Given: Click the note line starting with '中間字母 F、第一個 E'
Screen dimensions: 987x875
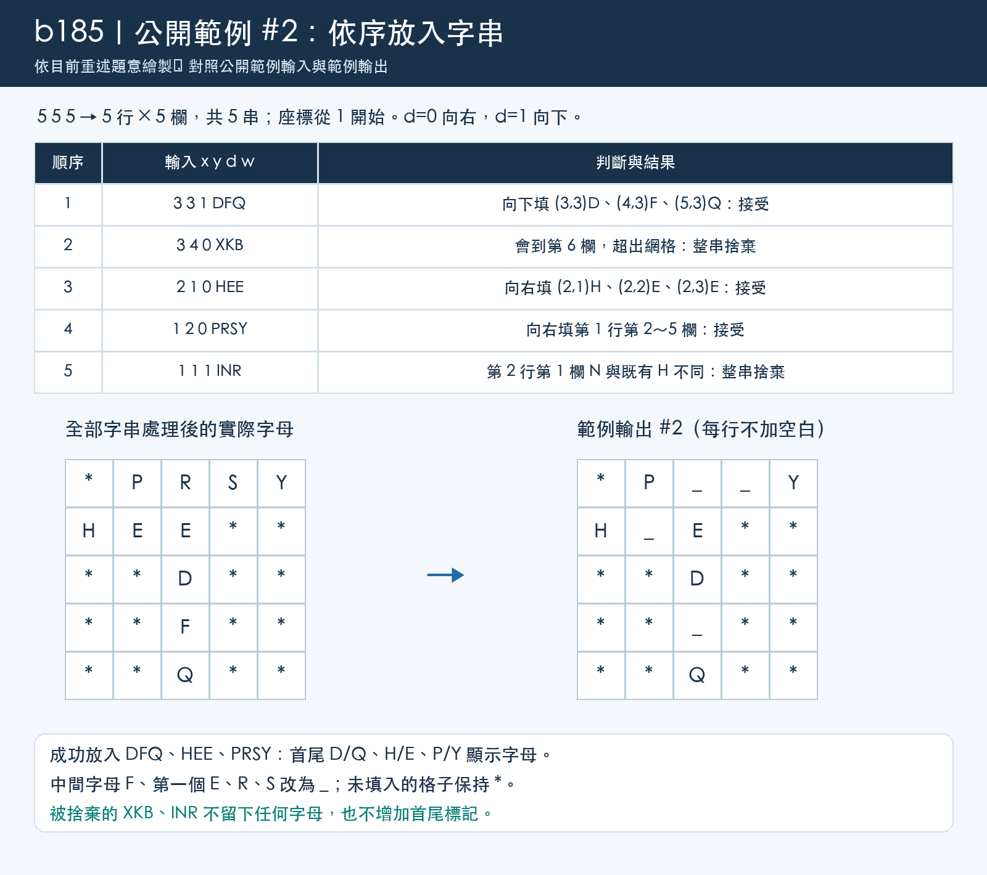Looking at the screenshot, I should tap(283, 784).
